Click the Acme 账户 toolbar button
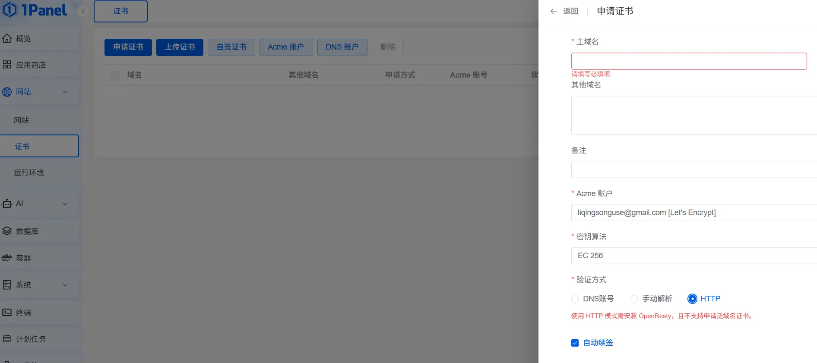The width and height of the screenshot is (817, 363). click(286, 47)
